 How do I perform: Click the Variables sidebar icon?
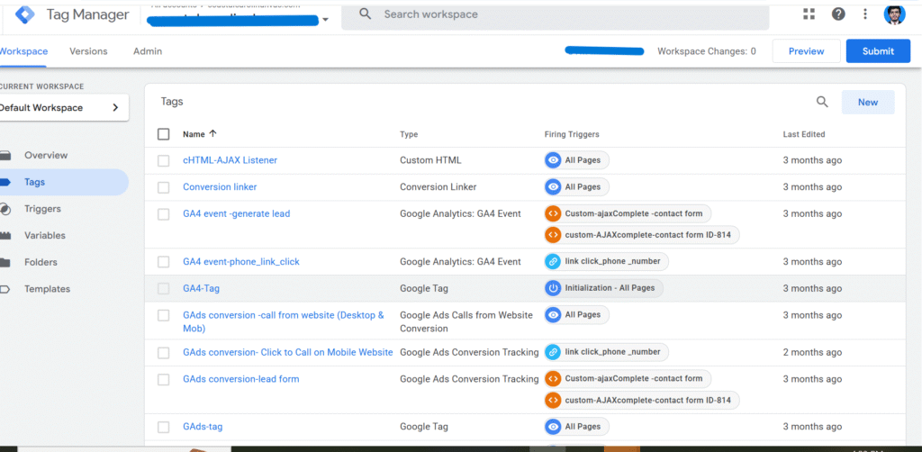[5, 235]
